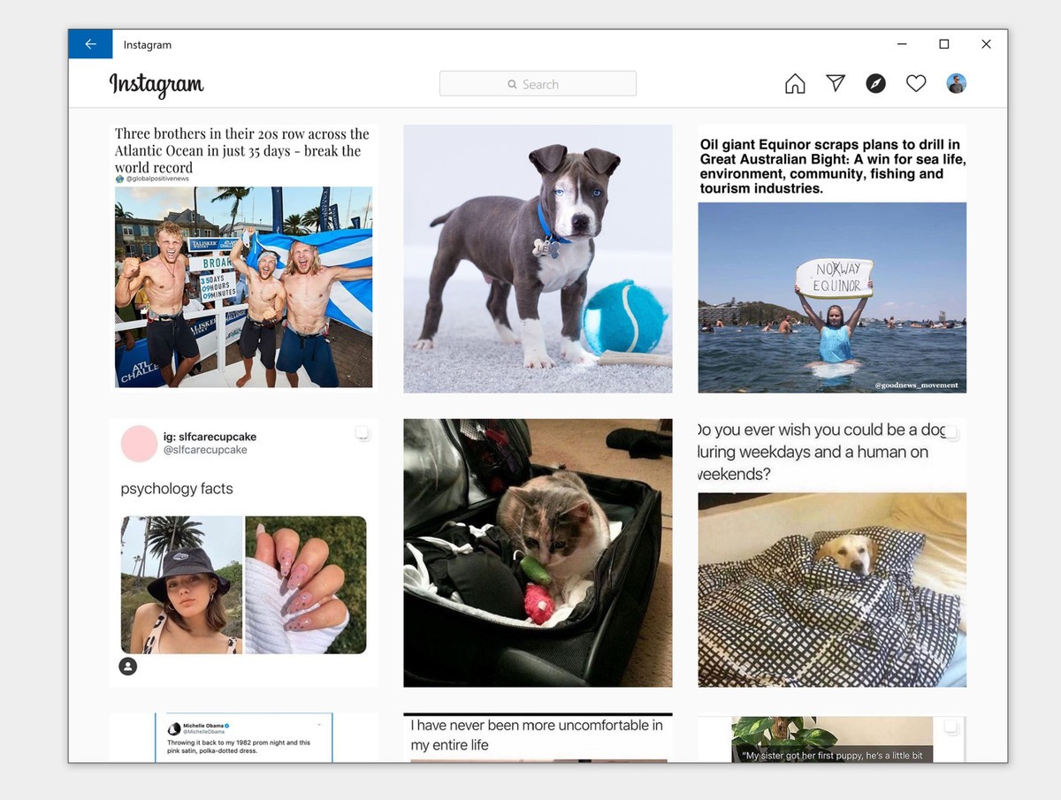Open the Equinor Great Australian Bight post
This screenshot has height=800, width=1061.
[832, 258]
